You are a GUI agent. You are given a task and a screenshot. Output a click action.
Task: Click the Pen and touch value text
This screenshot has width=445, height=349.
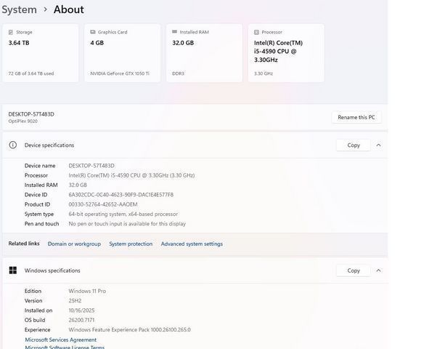coord(127,224)
